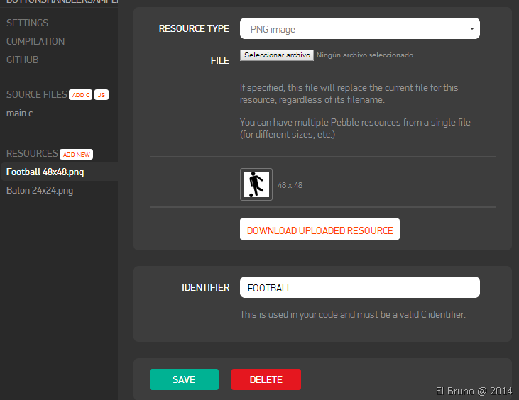This screenshot has height=400, width=519.
Task: Click the football player image thumbnail
Action: pos(256,184)
